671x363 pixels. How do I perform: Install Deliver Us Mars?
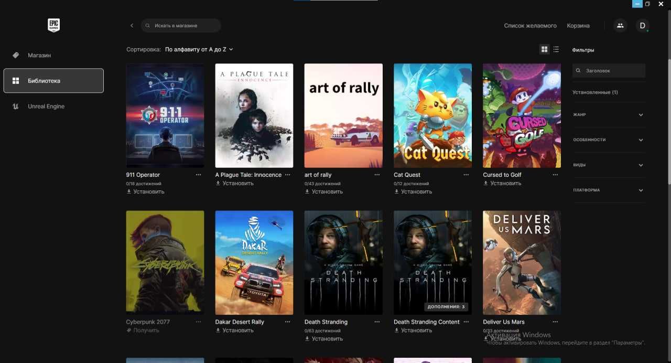coord(502,339)
